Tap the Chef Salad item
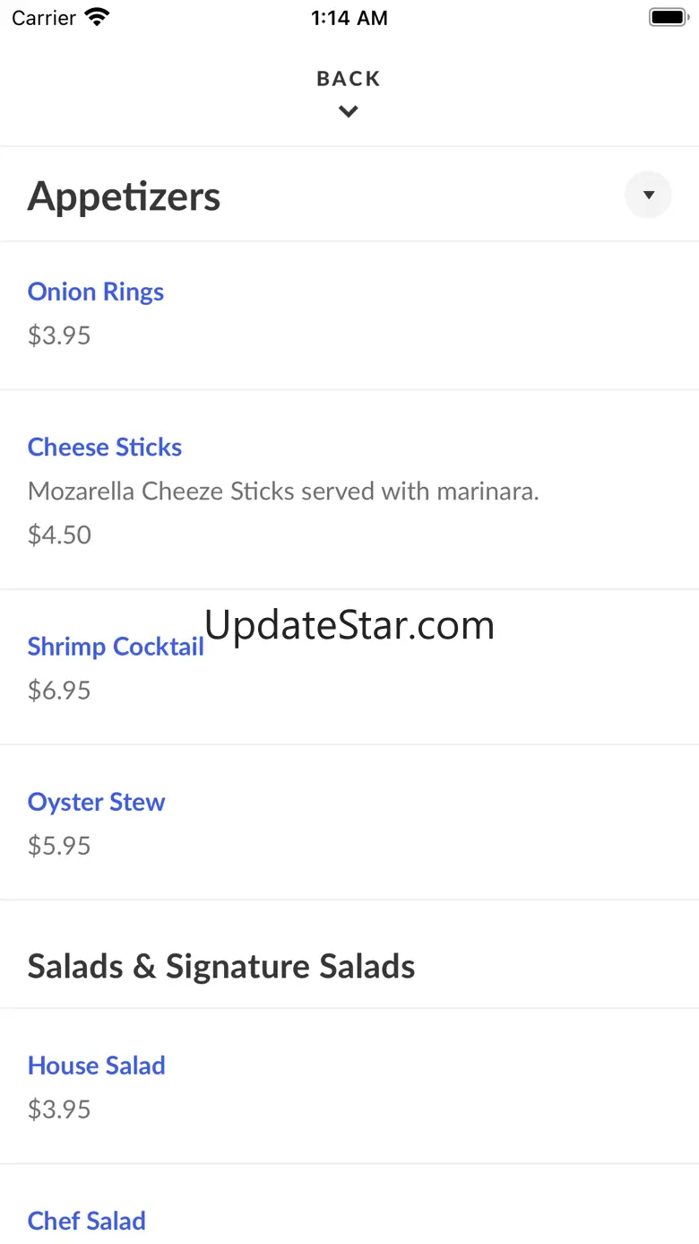 [87, 1222]
